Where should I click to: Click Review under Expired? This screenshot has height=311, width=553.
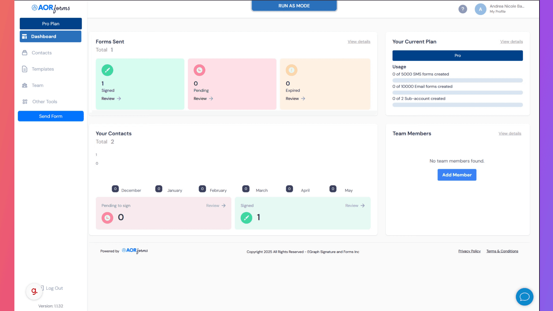pos(292,98)
